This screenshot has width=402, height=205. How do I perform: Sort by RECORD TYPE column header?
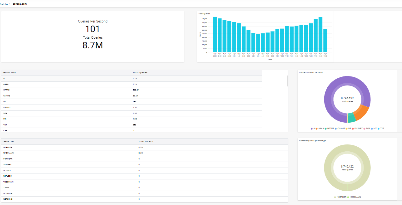coord(9,73)
